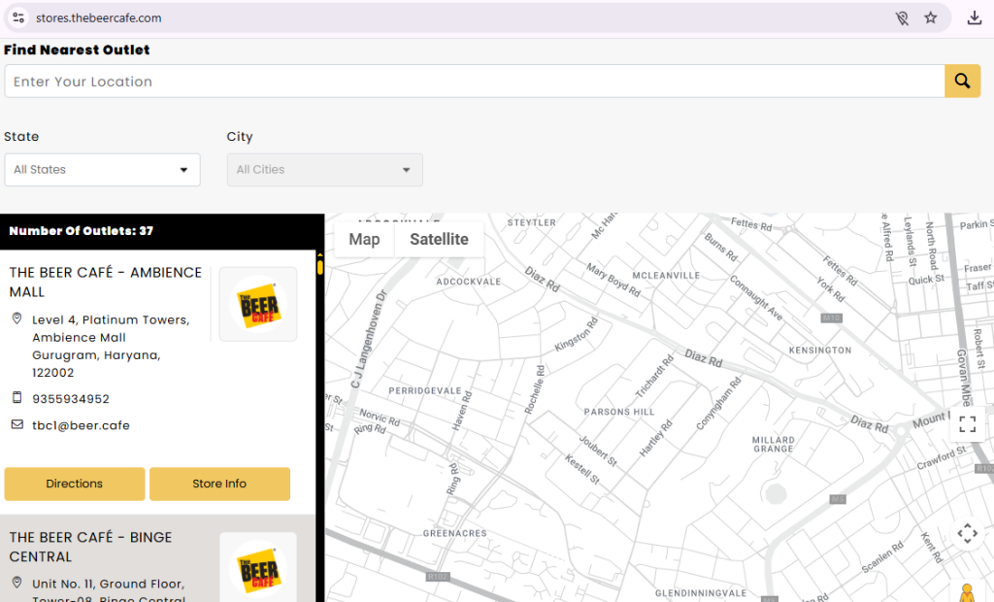Switch to the Map view tab
Viewport: 994px width, 602px height.
[x=365, y=239]
